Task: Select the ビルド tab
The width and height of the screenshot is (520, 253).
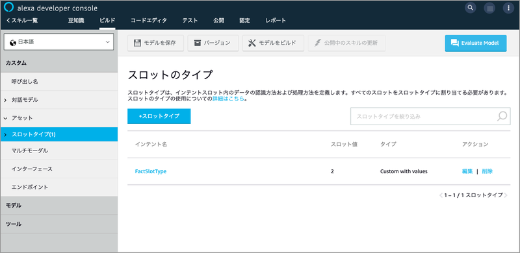Action: tap(107, 21)
